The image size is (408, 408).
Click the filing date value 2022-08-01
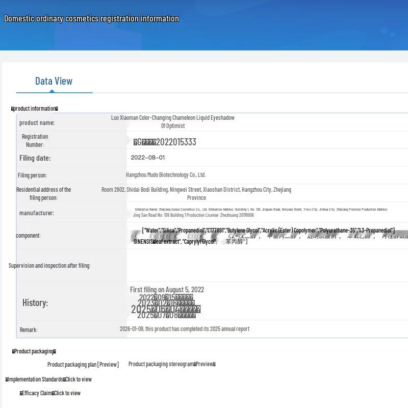coord(147,158)
